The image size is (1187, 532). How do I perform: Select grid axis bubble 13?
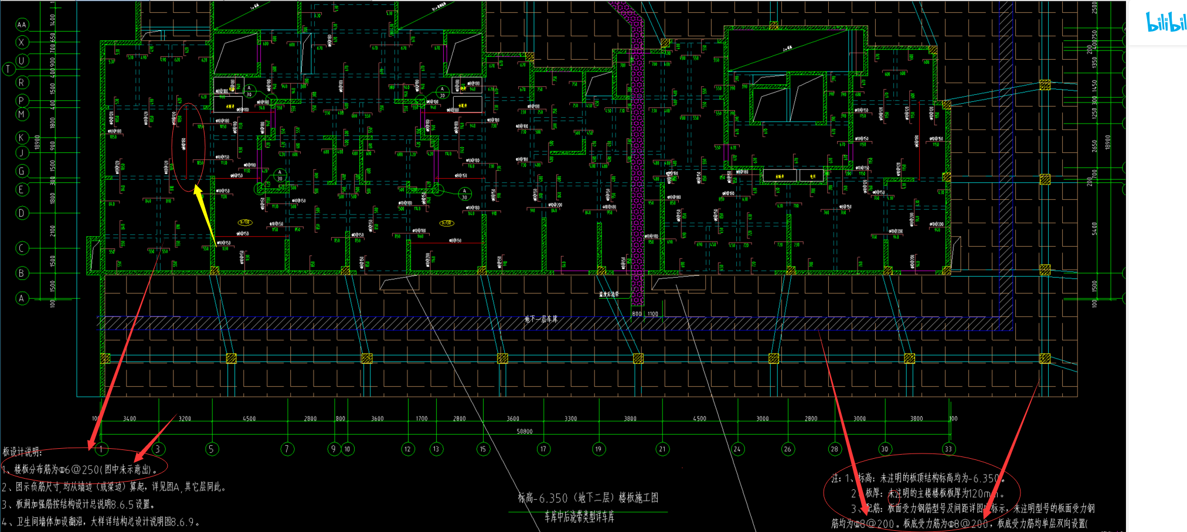[436, 449]
